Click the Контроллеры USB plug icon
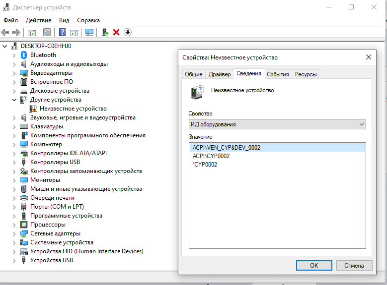Viewport: 387px width, 285px height. 24,162
